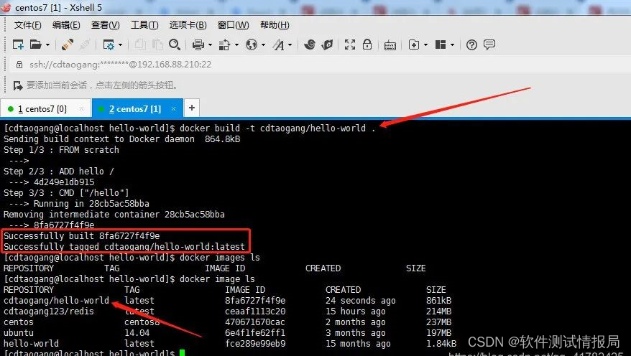Click the Font letter A icon

tap(278, 44)
